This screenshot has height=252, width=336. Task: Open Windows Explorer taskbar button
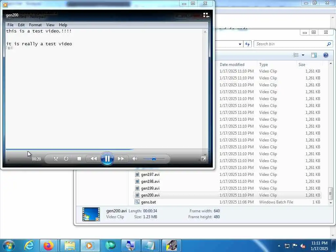(x=70, y=245)
